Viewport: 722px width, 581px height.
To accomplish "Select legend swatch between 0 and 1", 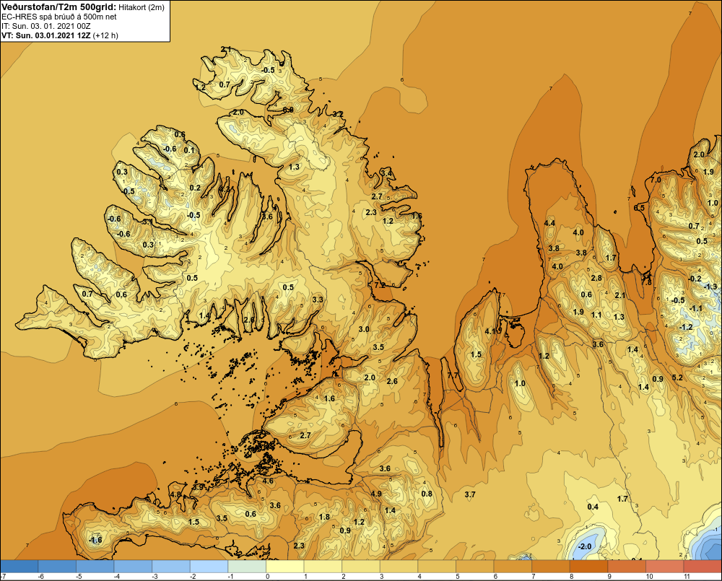I will pyautogui.click(x=285, y=567).
